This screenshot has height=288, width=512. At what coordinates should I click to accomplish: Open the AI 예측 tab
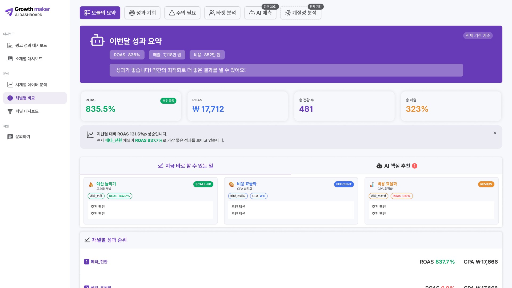260,13
